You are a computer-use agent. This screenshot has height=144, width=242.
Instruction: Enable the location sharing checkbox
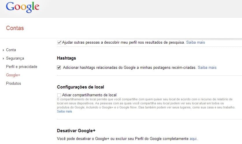pos(59,95)
